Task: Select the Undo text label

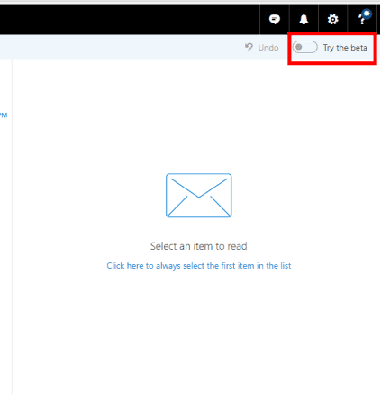Action: point(268,48)
